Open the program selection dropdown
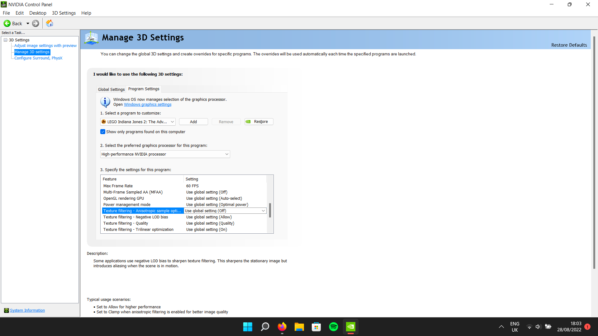598x336 pixels. click(138, 122)
